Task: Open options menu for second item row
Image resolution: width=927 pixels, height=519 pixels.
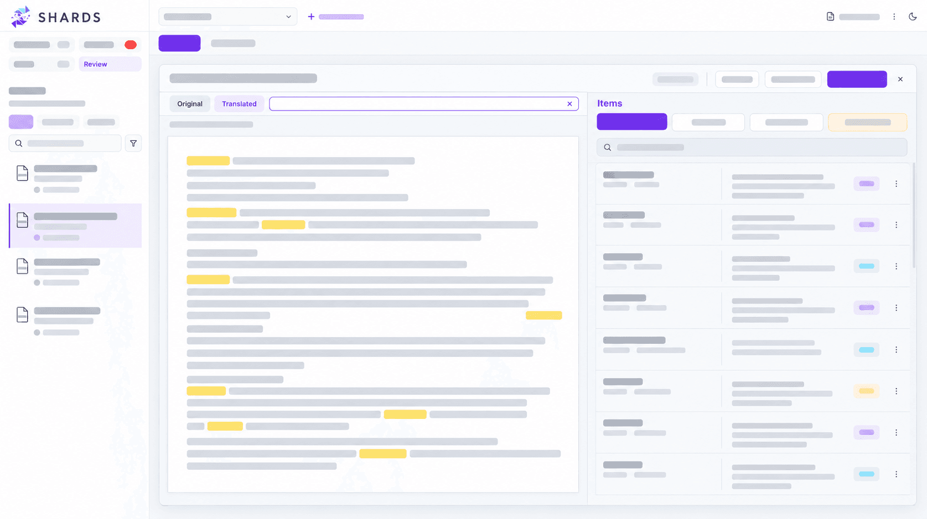Action: [896, 225]
